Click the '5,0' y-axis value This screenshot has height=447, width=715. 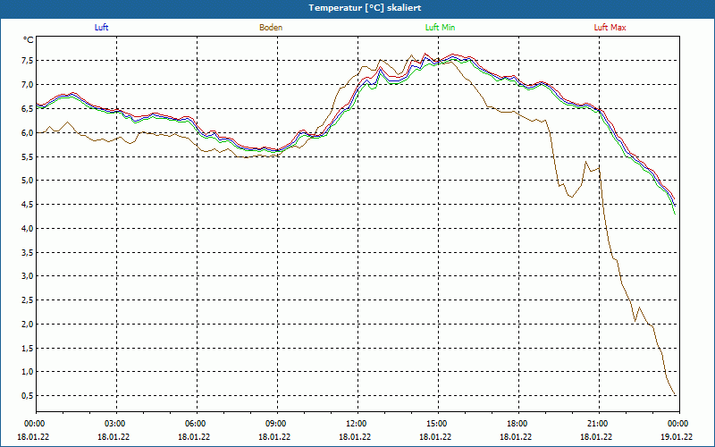point(28,181)
